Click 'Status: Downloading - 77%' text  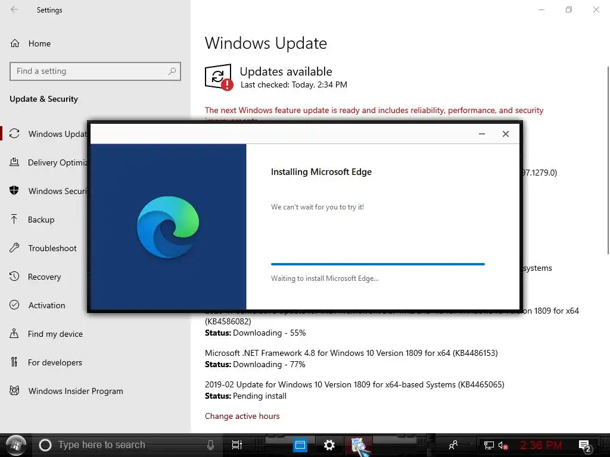255,365
